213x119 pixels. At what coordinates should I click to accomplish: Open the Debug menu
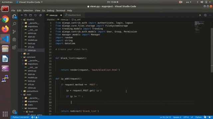(50, 11)
